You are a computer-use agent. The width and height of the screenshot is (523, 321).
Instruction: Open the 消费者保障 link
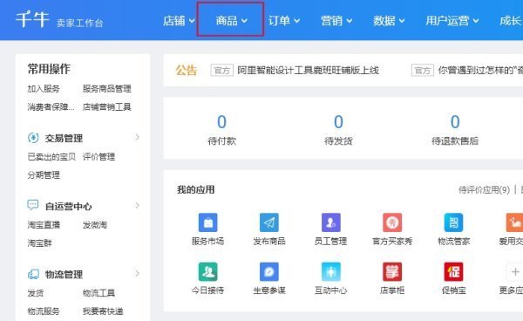click(x=51, y=106)
